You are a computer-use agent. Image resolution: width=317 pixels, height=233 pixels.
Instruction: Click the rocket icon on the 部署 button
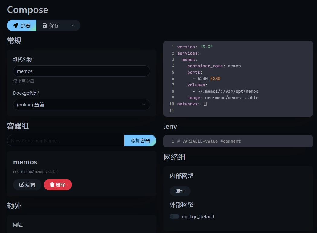[x=16, y=25]
